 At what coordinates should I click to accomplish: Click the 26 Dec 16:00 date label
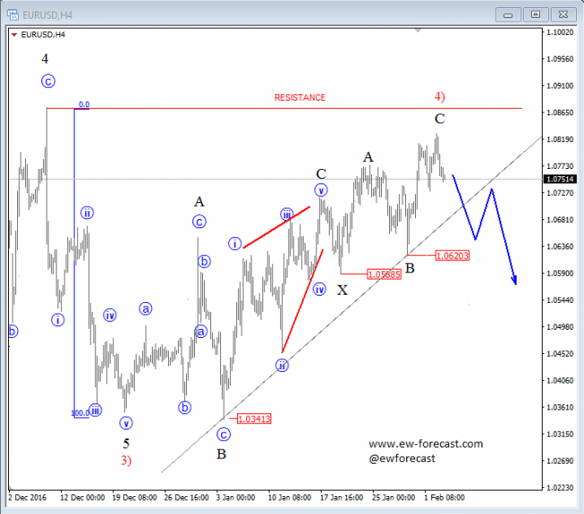point(186,498)
